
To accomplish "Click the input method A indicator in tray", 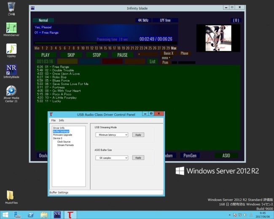I will [x=251, y=215].
